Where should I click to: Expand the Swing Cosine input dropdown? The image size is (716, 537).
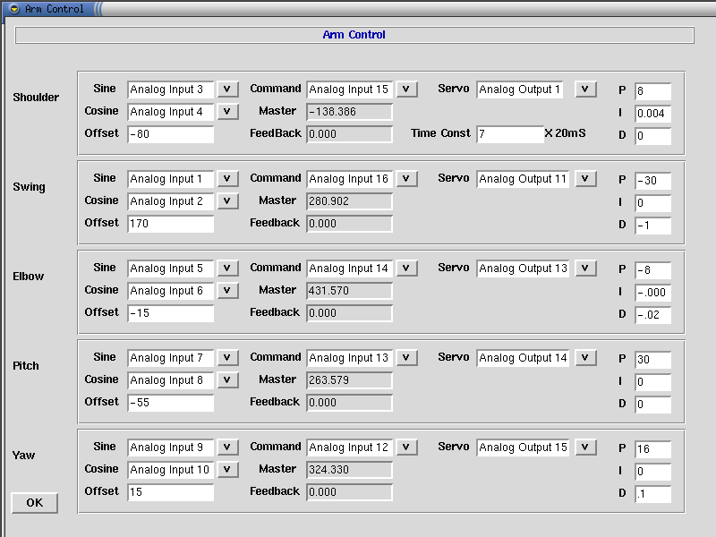[x=227, y=200]
